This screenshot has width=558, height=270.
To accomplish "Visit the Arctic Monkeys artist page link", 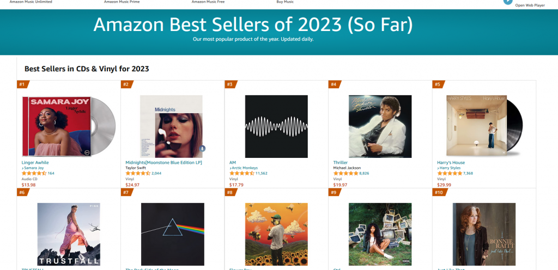I will tap(244, 168).
